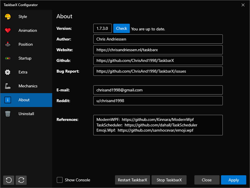The width and height of the screenshot is (250, 188).
Task: Click the 'You are up to date.' text
Action: tap(148, 29)
